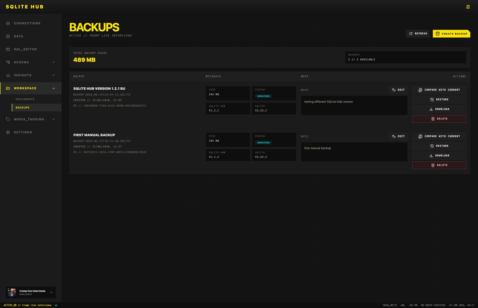The image size is (478, 308).
Task: Download the First Manual Backup
Action: (x=439, y=155)
